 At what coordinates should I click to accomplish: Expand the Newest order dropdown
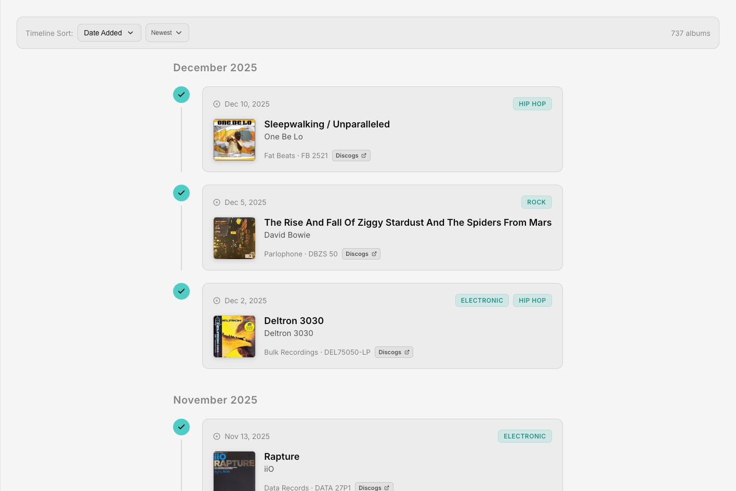tap(167, 33)
